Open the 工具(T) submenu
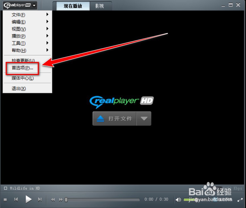 point(28,43)
